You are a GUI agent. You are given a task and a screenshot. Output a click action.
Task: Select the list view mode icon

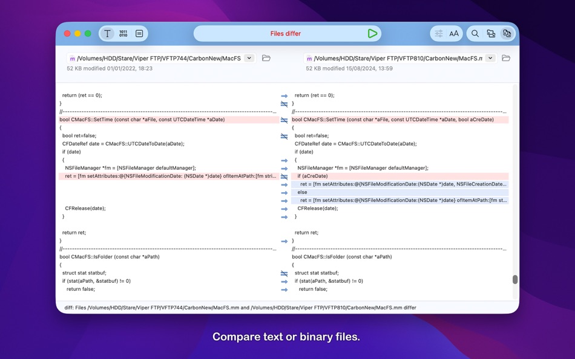[139, 33]
